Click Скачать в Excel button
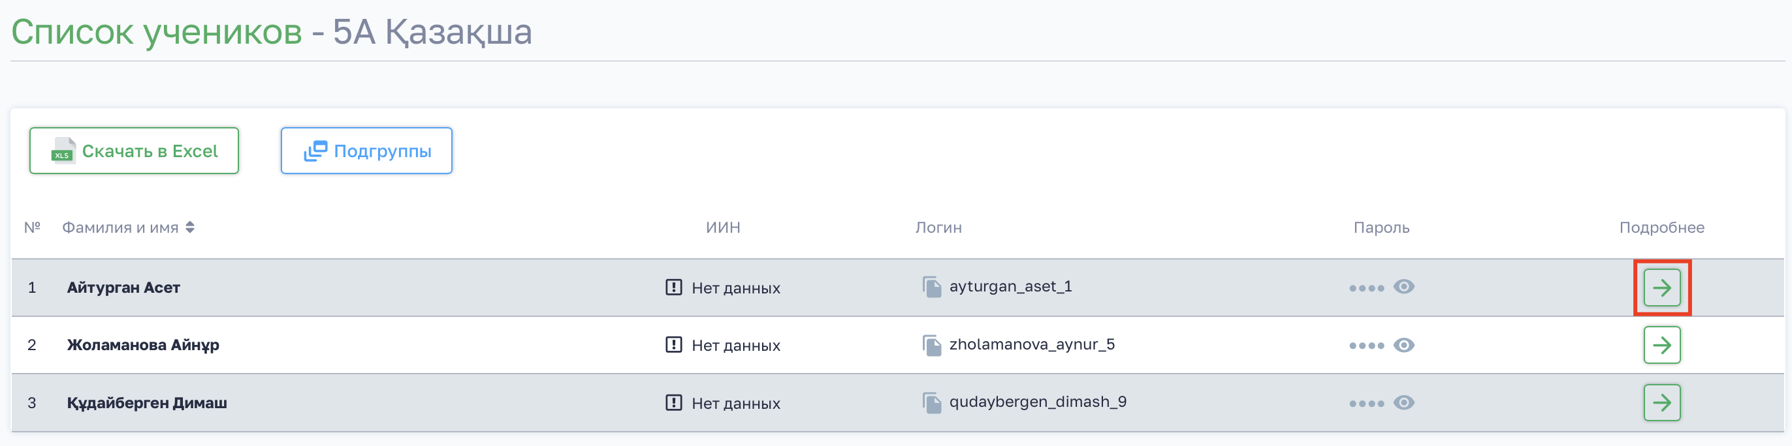Screen dimensions: 1792x446 point(135,151)
